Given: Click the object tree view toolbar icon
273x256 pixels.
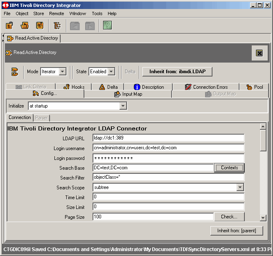Looking at the screenshot, I should click(57, 26).
